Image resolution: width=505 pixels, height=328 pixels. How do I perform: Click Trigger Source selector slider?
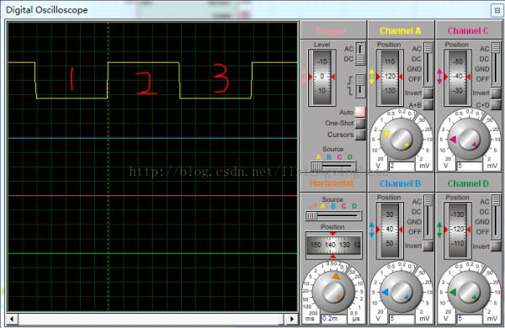pyautogui.click(x=333, y=166)
